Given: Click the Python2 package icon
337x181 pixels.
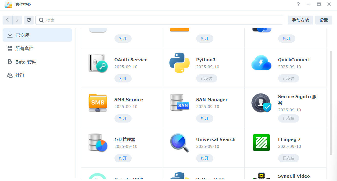Looking at the screenshot, I should pyautogui.click(x=180, y=63).
